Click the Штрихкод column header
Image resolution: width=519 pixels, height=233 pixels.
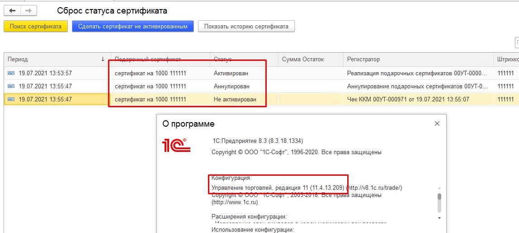506,59
